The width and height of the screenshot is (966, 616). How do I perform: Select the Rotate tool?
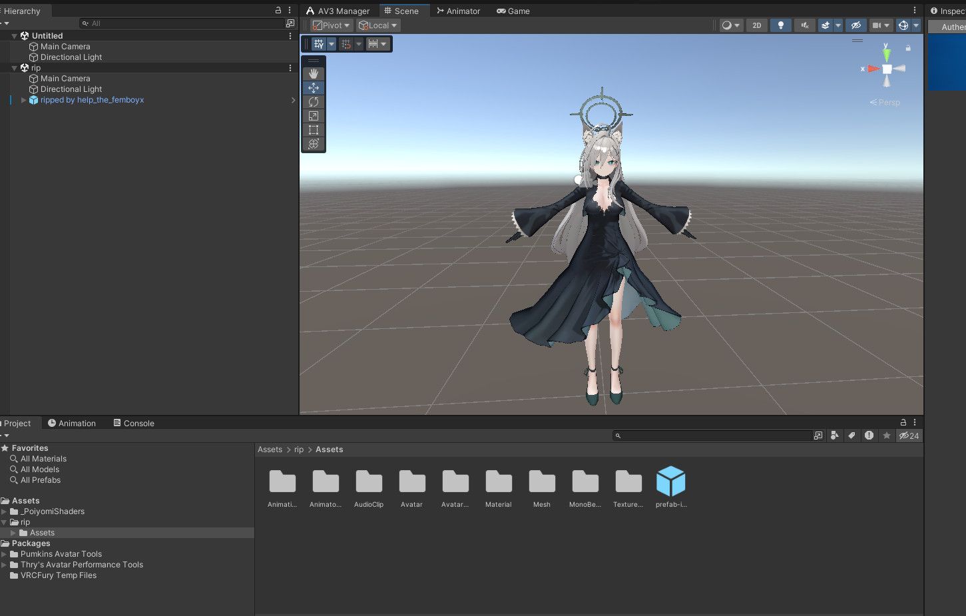[x=314, y=102]
